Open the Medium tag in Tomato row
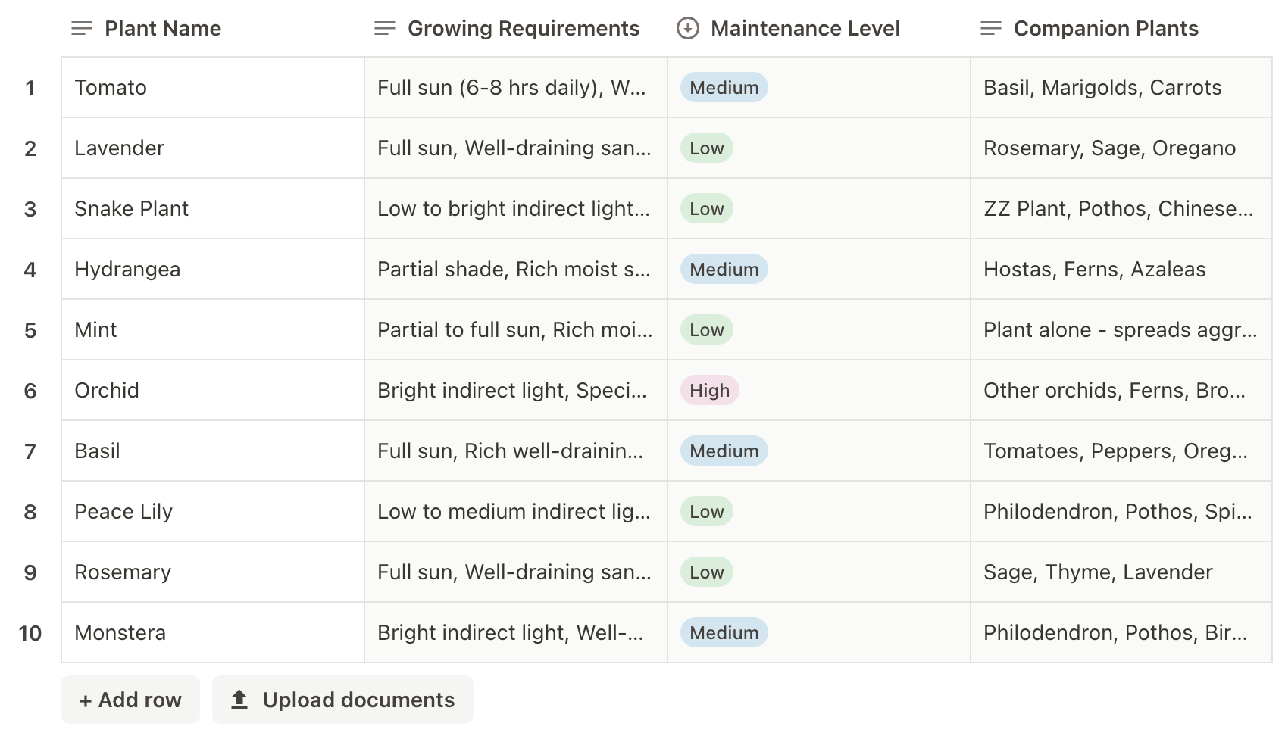The height and width of the screenshot is (736, 1285). [724, 87]
